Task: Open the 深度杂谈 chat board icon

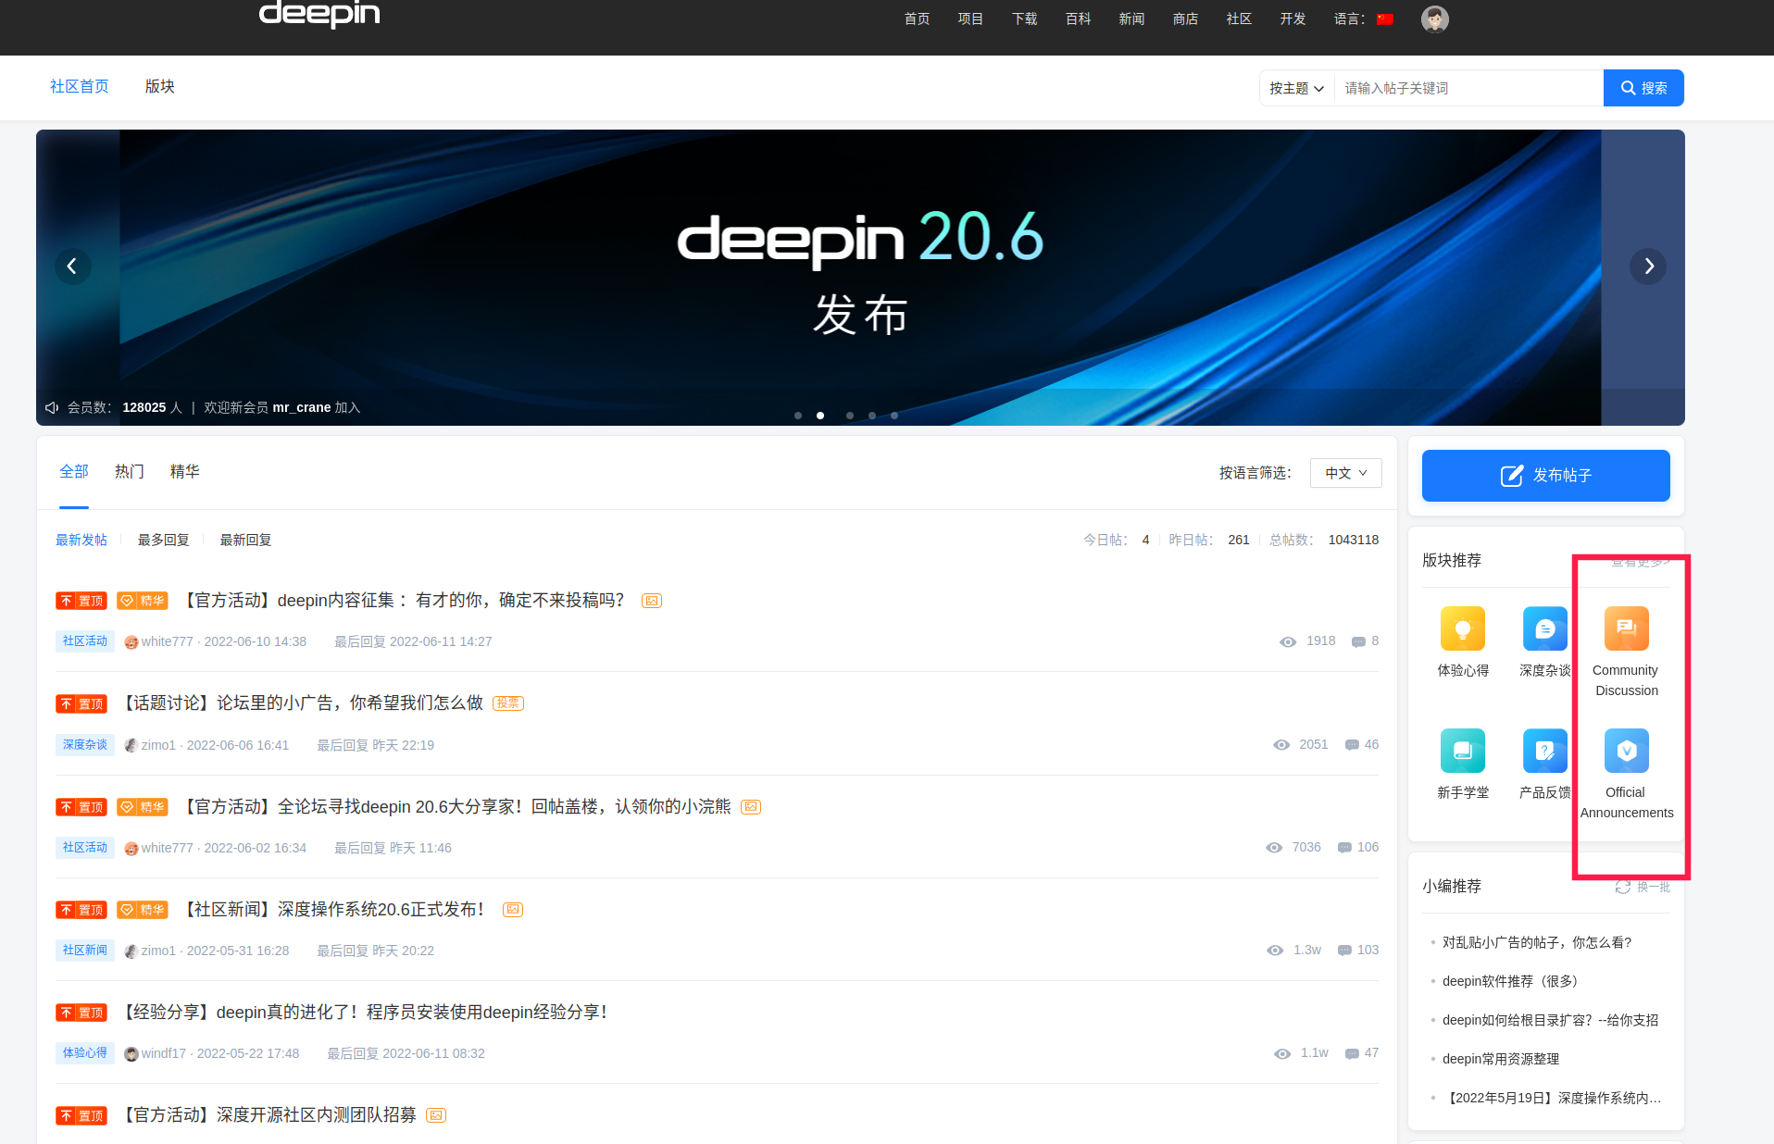Action: pos(1544,629)
